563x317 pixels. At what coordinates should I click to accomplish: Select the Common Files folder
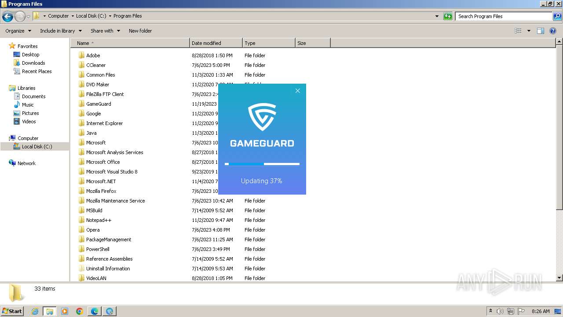pos(100,75)
